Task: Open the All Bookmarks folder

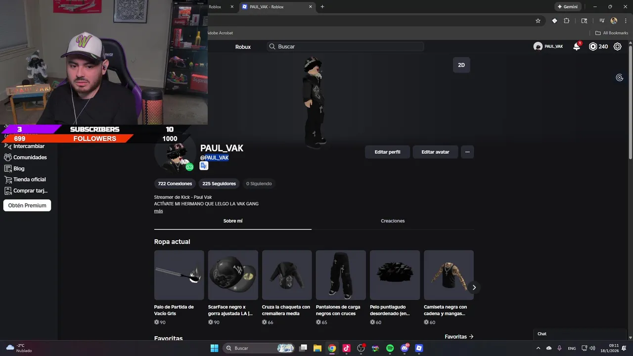Action: (611, 33)
